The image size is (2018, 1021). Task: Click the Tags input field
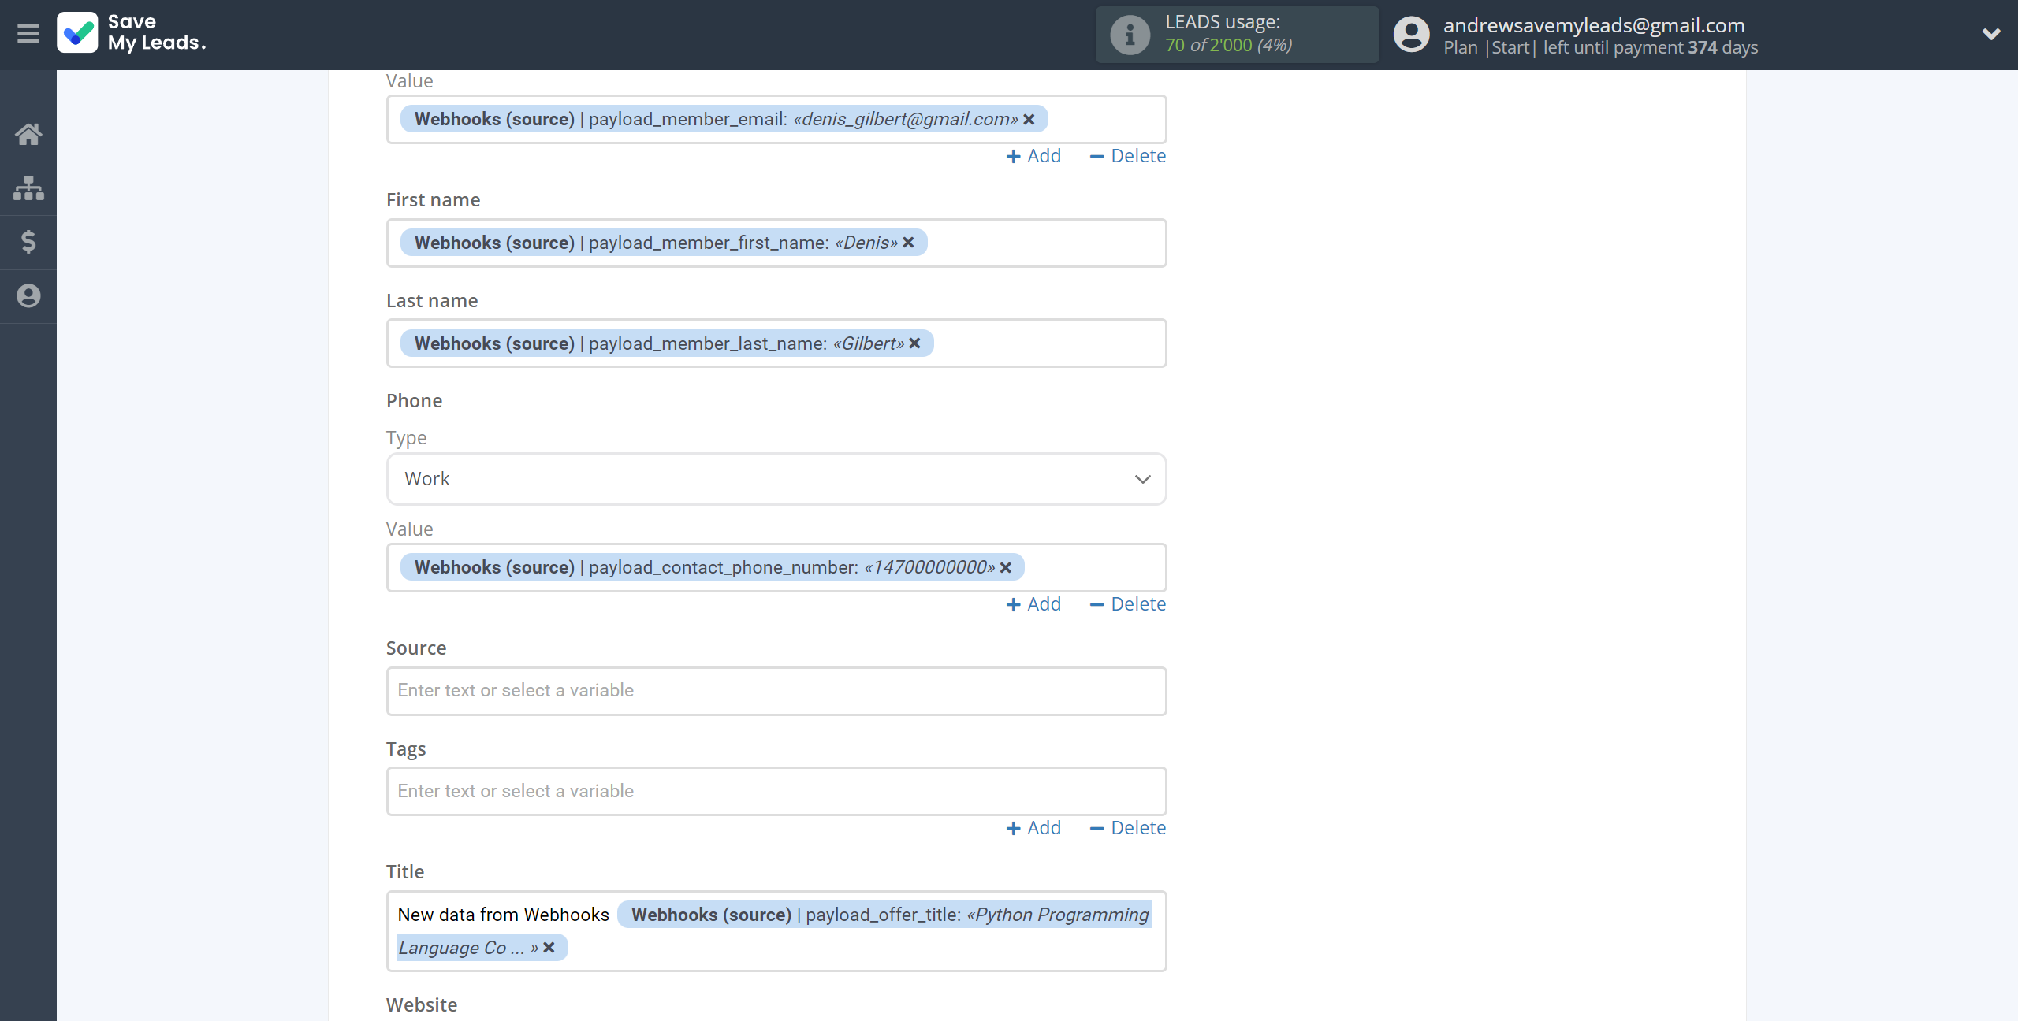[776, 790]
